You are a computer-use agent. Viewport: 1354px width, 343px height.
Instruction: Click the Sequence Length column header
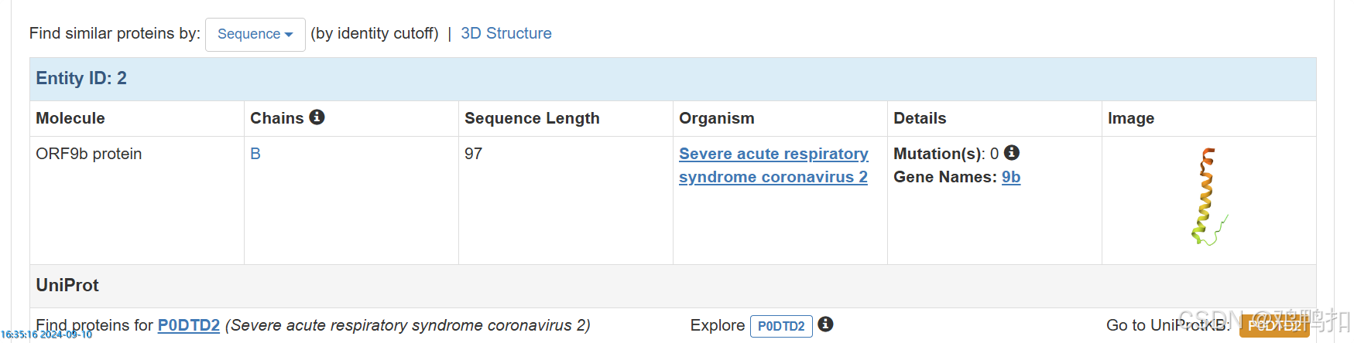532,118
